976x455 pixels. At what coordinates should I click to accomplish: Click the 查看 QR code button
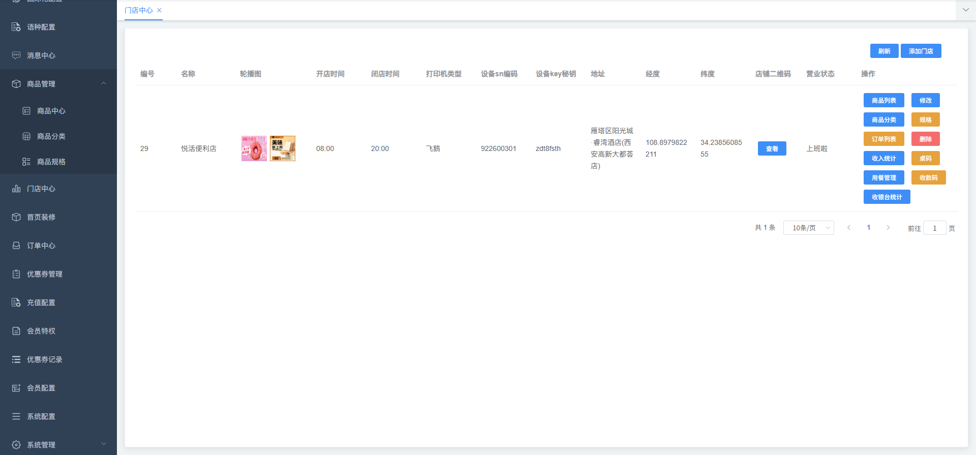[772, 148]
